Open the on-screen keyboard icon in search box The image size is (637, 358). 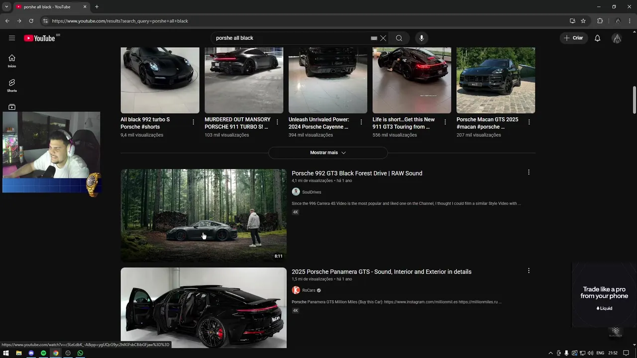click(374, 38)
